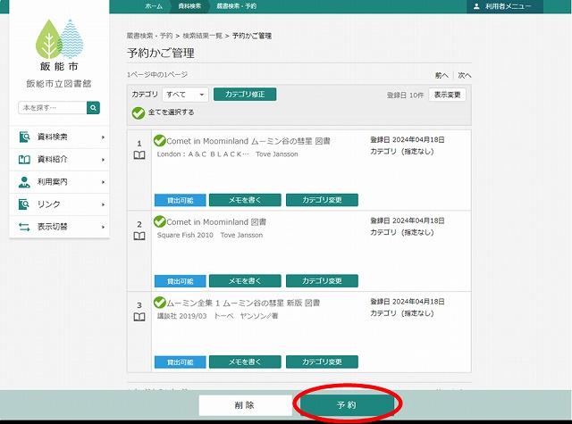This screenshot has width=572, height=424.
Task: Click the book icon beside item 3
Action: 139,317
